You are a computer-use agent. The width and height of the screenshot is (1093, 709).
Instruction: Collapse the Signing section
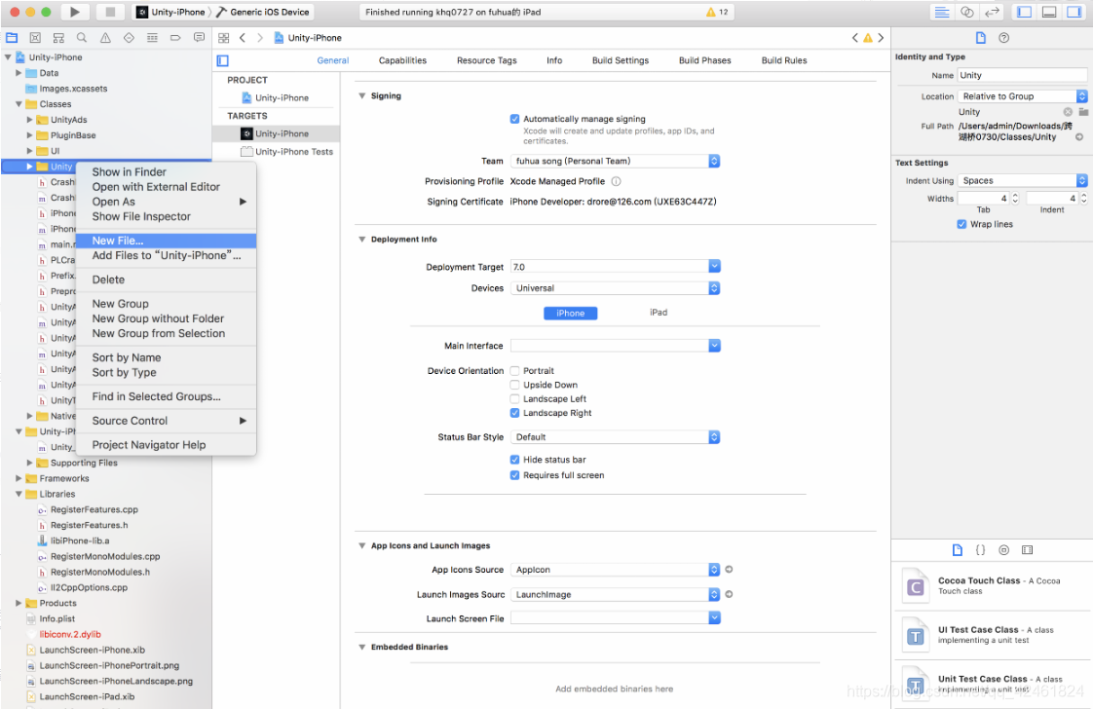click(x=361, y=96)
